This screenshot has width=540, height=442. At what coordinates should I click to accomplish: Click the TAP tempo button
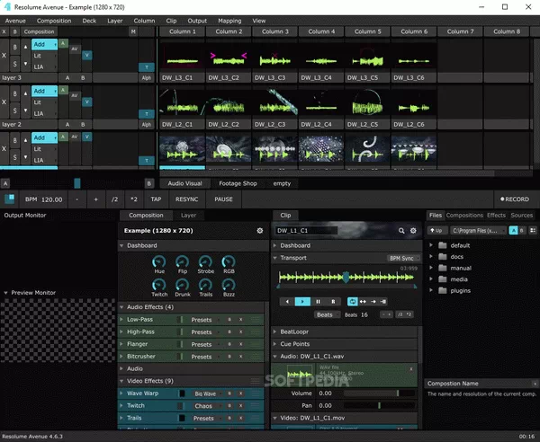click(x=156, y=199)
